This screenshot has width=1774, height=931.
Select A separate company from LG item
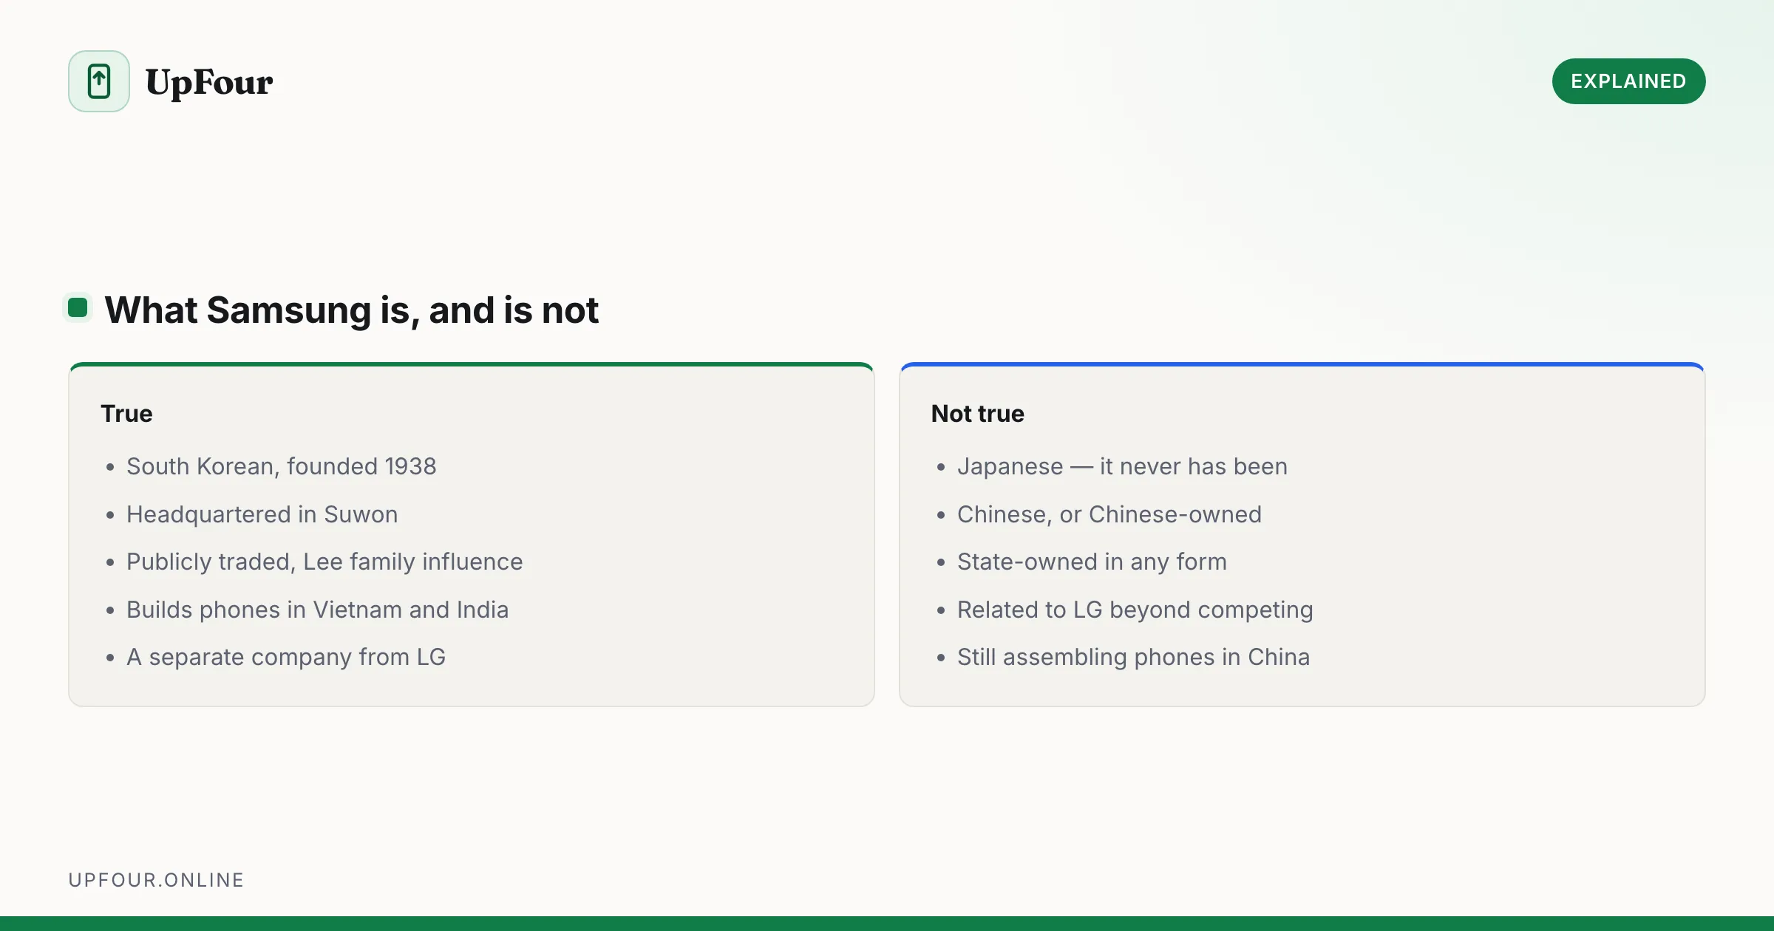point(286,657)
